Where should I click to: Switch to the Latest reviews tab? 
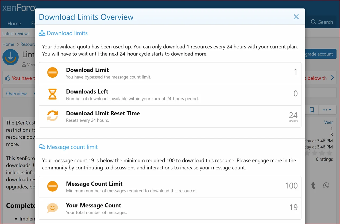(16, 33)
